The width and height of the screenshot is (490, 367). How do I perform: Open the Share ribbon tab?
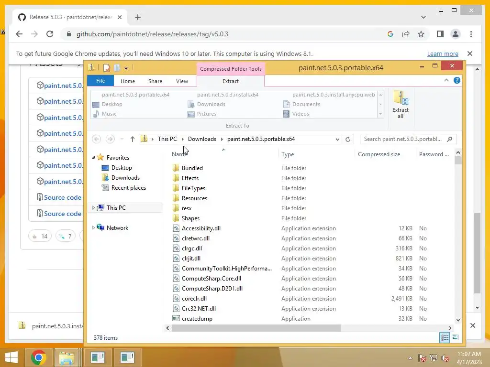155,81
